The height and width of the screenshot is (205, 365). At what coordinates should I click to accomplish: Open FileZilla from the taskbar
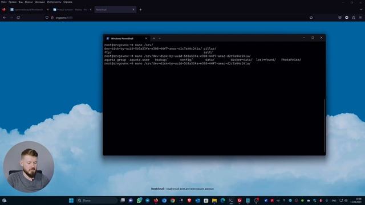click(x=240, y=200)
